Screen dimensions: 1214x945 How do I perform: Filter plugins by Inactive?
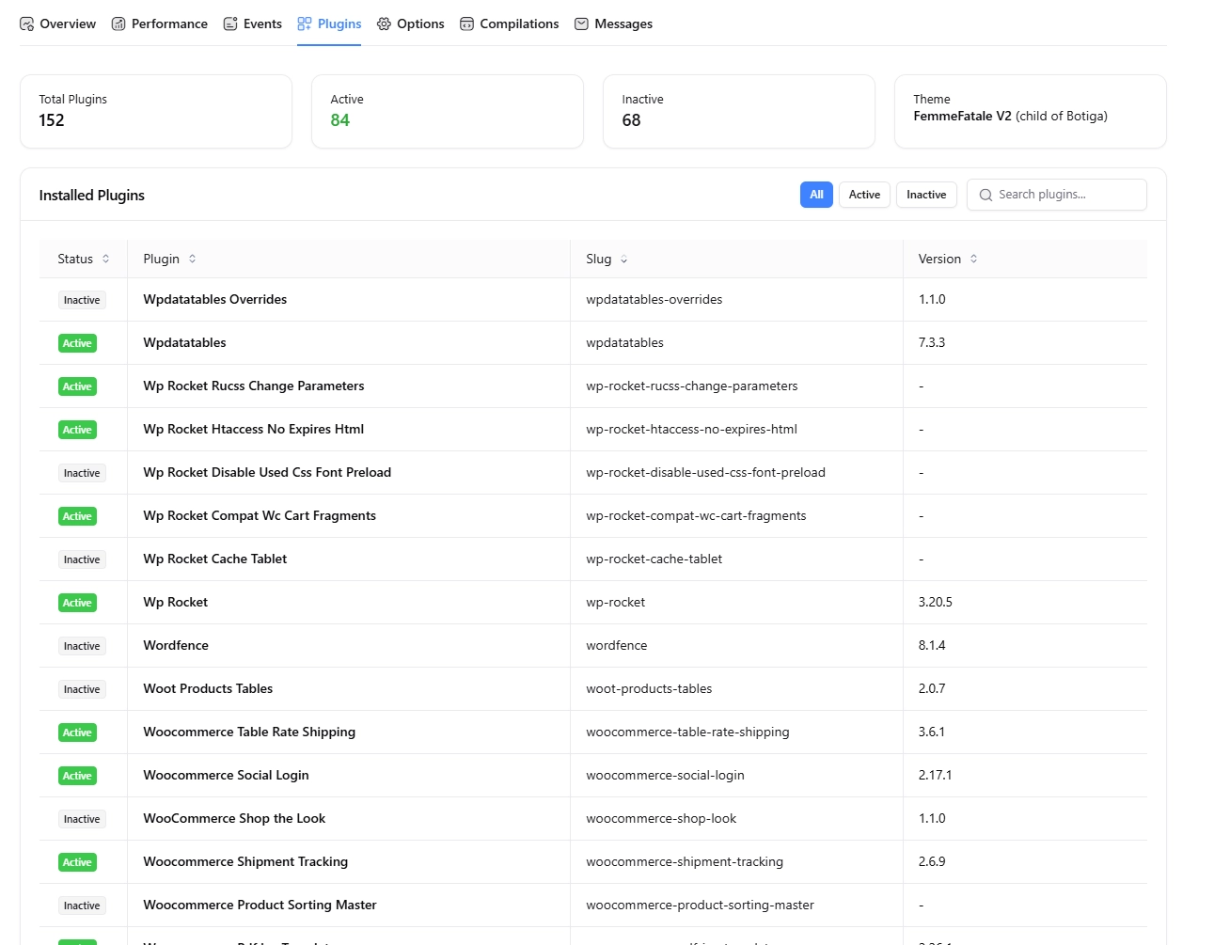925,195
